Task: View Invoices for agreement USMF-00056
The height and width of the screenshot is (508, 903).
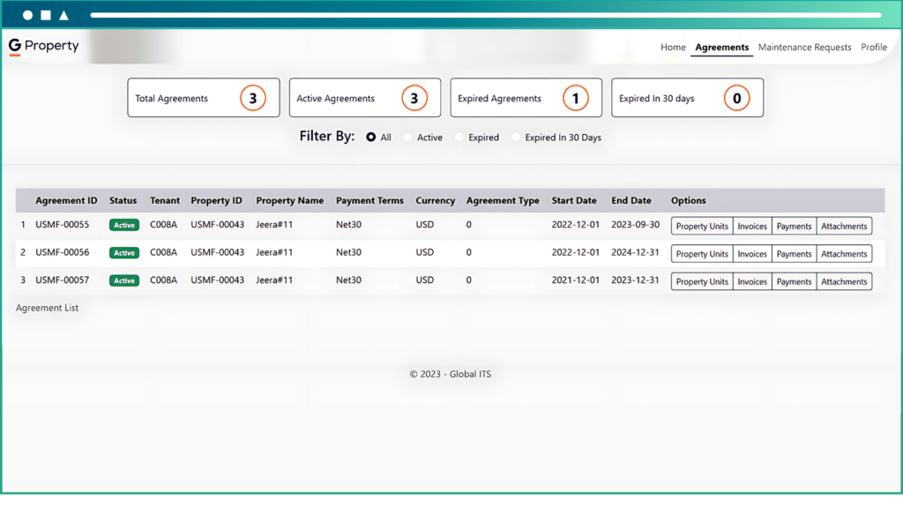Action: click(752, 254)
